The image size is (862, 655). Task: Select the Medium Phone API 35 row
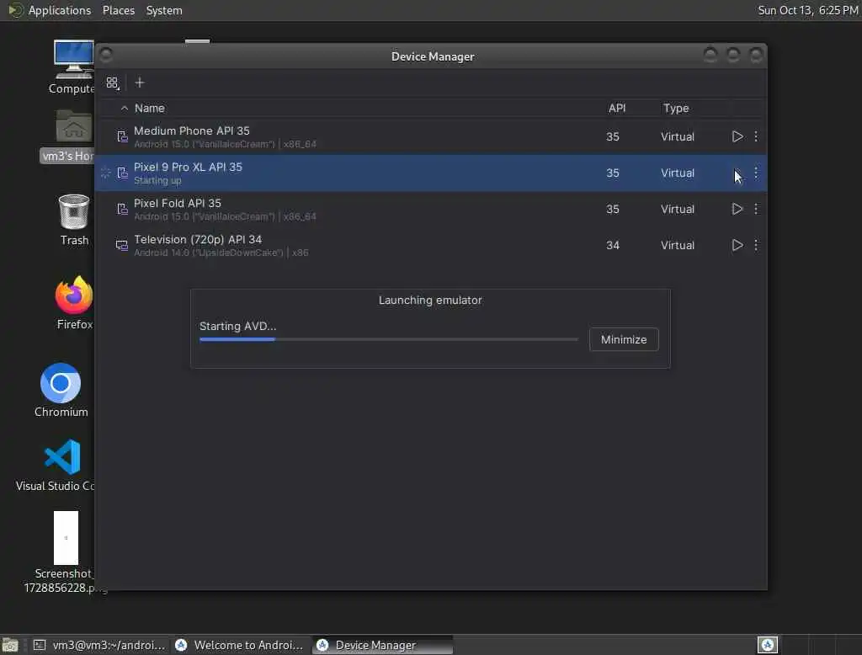(x=430, y=136)
